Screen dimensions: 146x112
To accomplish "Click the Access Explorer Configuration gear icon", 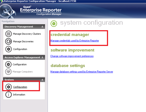I will [x=8, y=64].
